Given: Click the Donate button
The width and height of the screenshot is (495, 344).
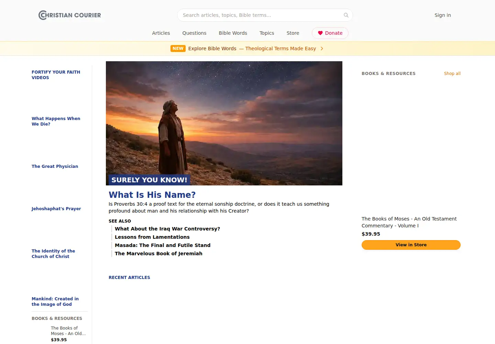Looking at the screenshot, I should (x=330, y=33).
